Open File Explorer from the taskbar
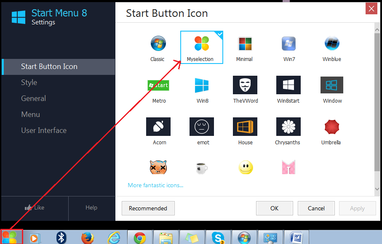The image size is (382, 244). pos(166,237)
